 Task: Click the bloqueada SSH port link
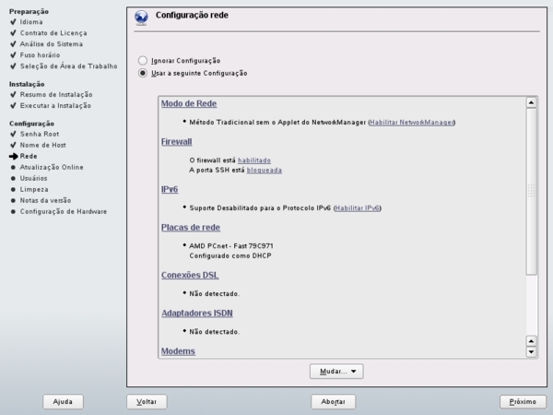265,170
